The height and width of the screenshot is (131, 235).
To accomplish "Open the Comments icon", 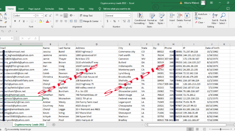I will pos(228,9).
